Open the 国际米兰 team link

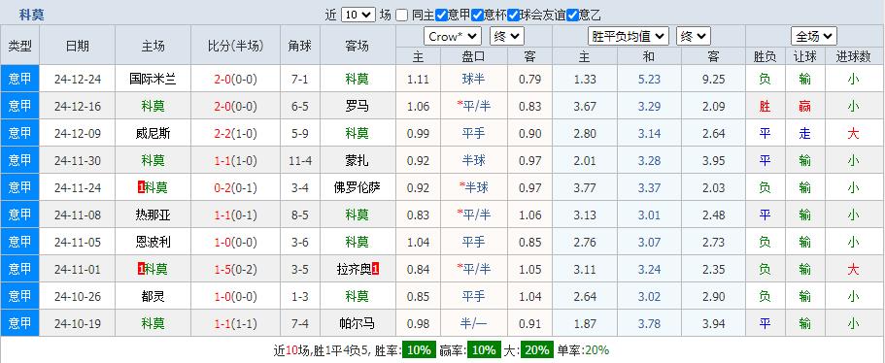pos(153,79)
